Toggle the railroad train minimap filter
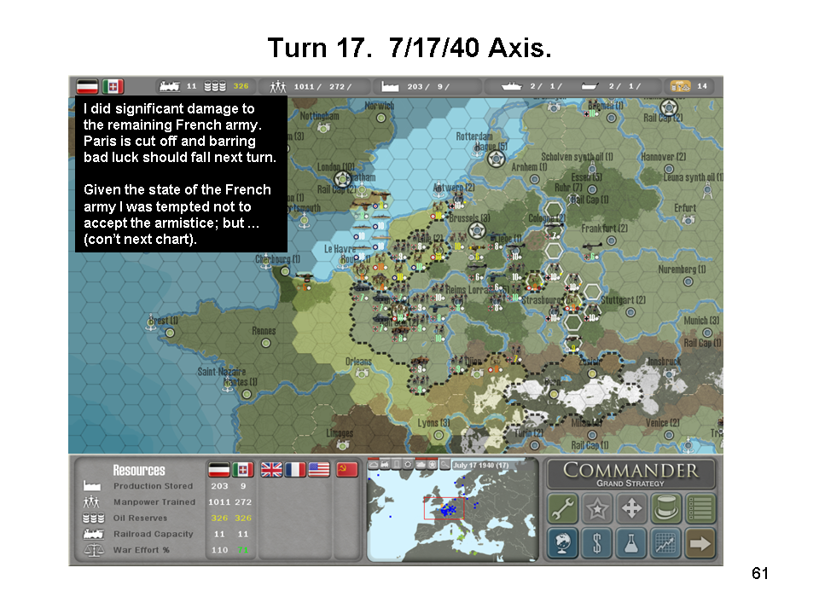 pos(386,465)
